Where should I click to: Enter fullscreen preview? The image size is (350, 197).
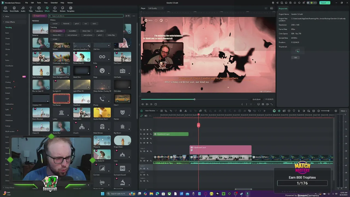click(272, 104)
